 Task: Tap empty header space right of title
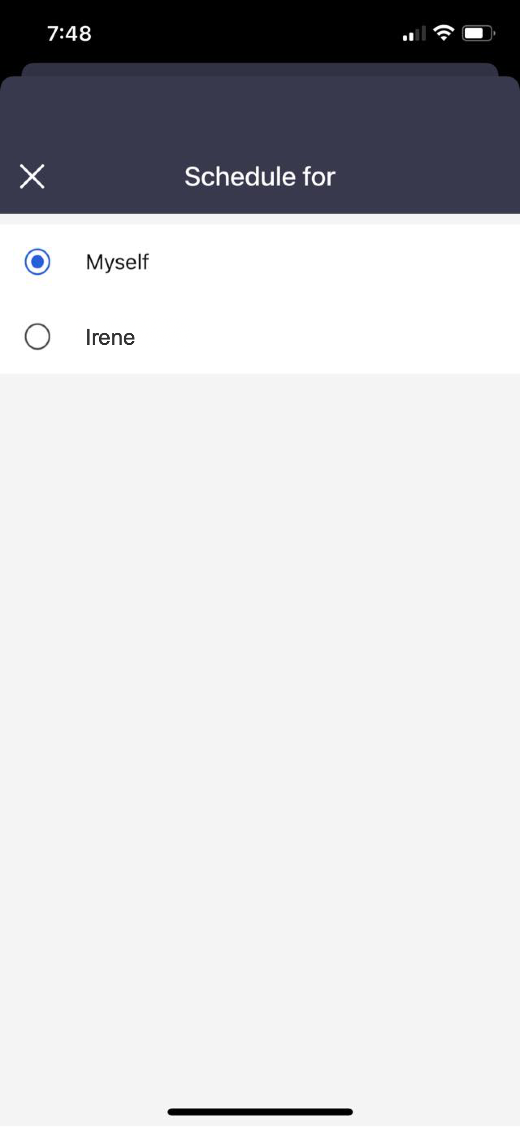429,176
